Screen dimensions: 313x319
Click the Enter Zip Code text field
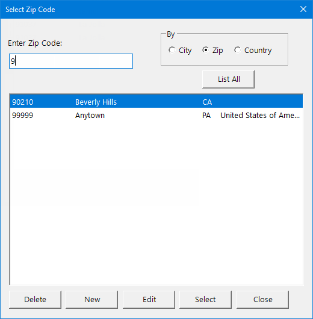click(x=71, y=61)
